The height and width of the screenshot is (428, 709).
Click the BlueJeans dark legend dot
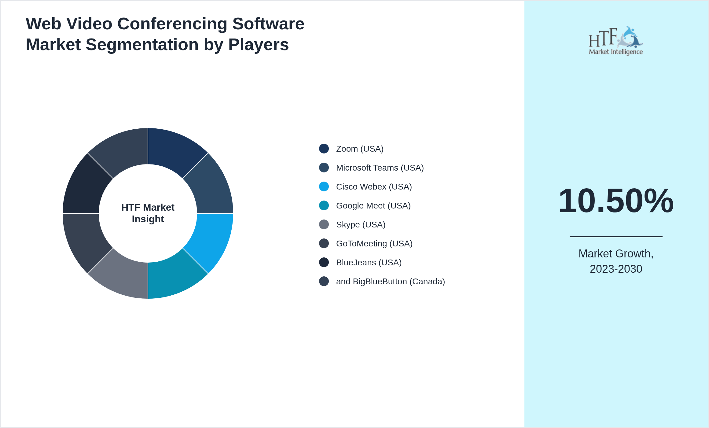324,263
